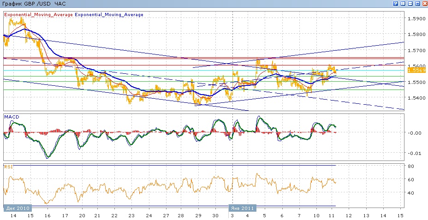The image size is (428, 220).
Task: Select the blue Exponential_Moving_Average legend label
Action: click(x=109, y=14)
